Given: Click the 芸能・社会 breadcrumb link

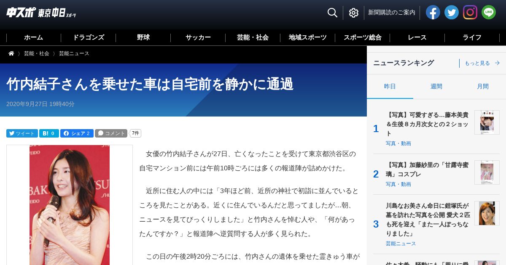Looking at the screenshot, I should point(37,53).
